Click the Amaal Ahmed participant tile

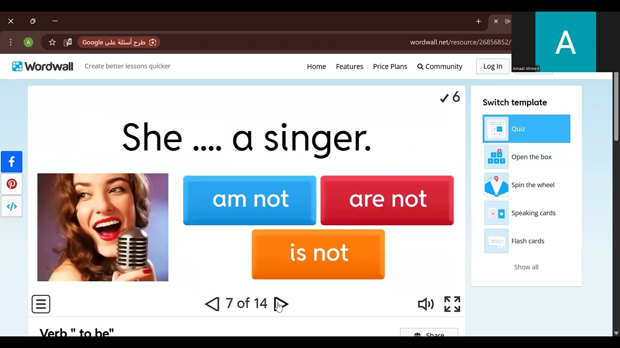pos(566,42)
